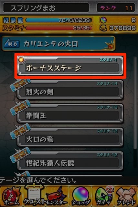Open the ガチャ egg icon

[104, 196]
